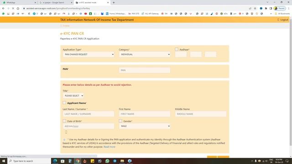Screen dimensions: 292x164
Task: Open WhatsApp from the taskbar
Action: pyautogui.click(x=107, y=161)
